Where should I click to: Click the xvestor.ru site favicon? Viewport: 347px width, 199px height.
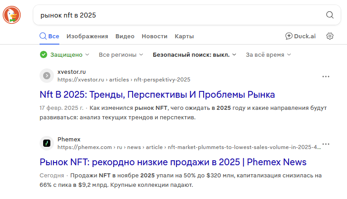coord(47,76)
